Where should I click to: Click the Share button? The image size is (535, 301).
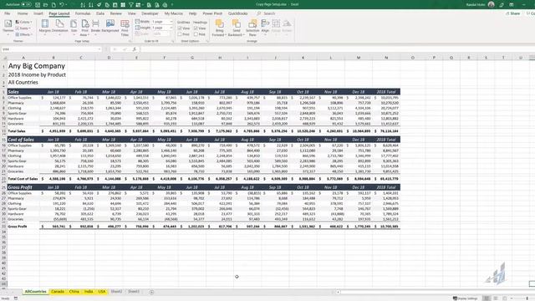point(512,13)
